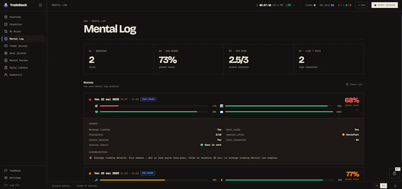Click the Log out arrow icon
Viewport: 402px width, 189px height.
tap(6, 185)
